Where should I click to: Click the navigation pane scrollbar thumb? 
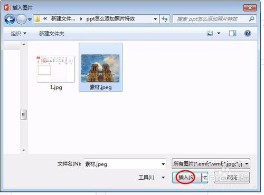[24, 115]
